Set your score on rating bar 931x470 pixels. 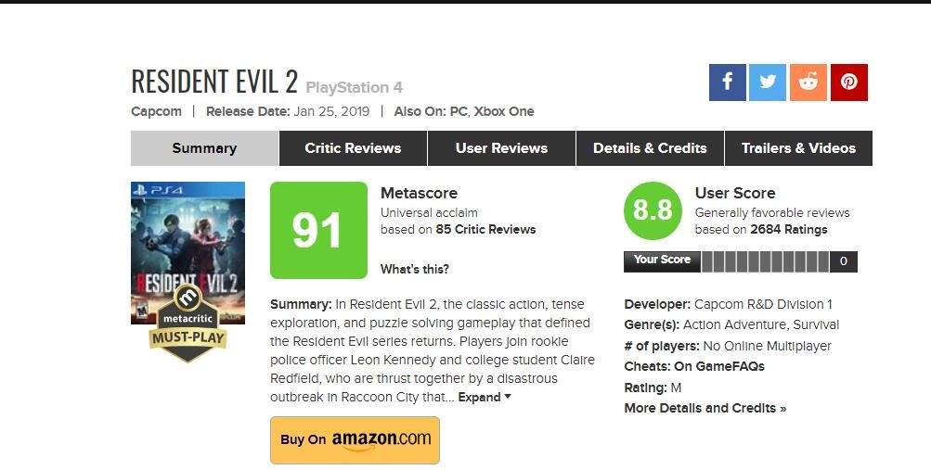pos(766,261)
